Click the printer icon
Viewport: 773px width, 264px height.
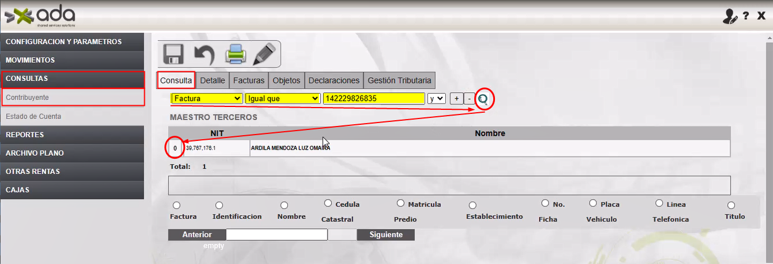(235, 55)
